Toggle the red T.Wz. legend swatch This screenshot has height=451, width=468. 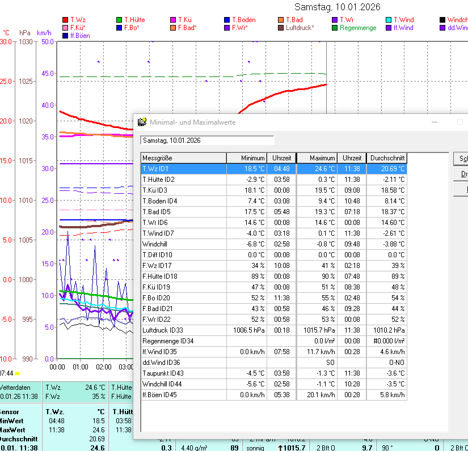[x=65, y=20]
